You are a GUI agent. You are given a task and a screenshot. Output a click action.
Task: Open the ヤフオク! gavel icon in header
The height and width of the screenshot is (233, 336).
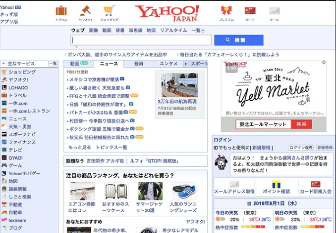click(x=85, y=11)
